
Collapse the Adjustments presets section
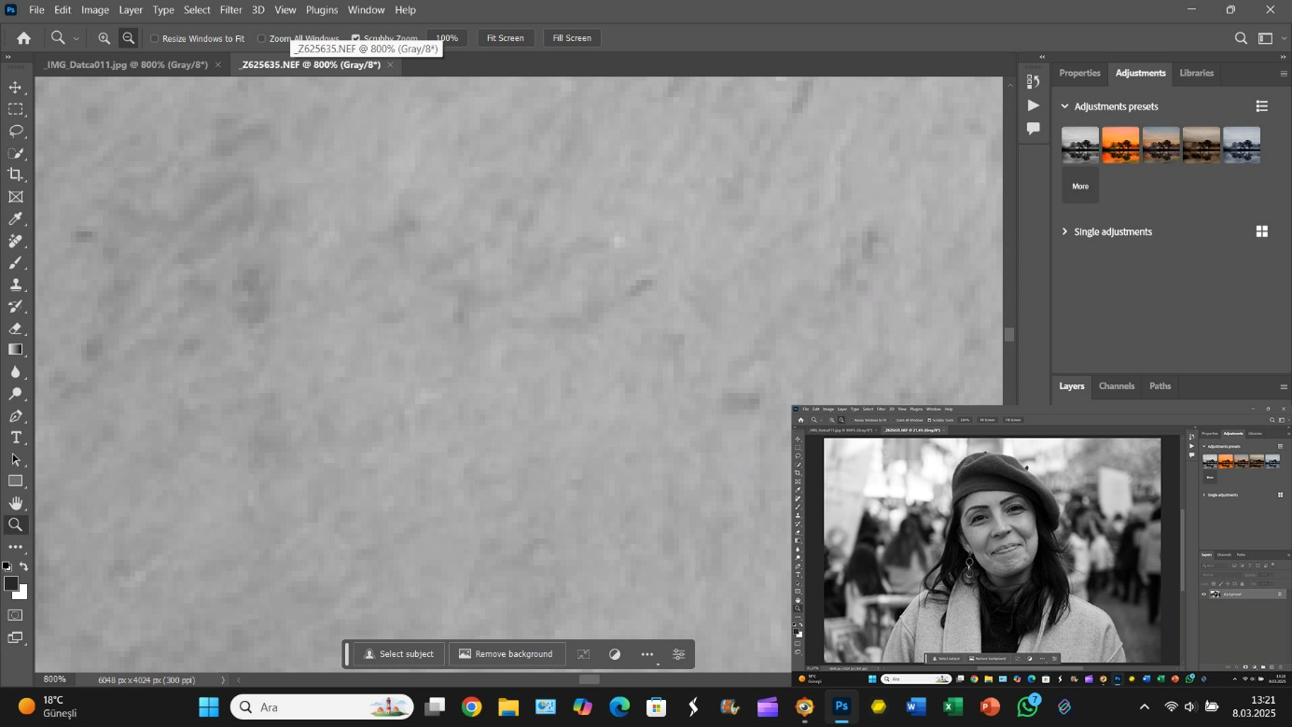point(1064,106)
